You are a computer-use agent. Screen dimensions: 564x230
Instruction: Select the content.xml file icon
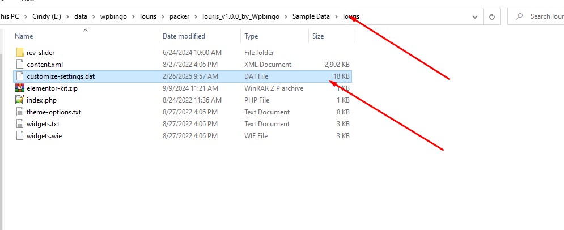click(20, 65)
